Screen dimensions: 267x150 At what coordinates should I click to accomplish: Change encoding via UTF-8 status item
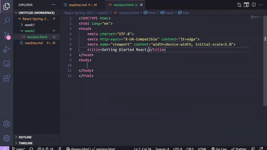pyautogui.click(x=178, y=149)
